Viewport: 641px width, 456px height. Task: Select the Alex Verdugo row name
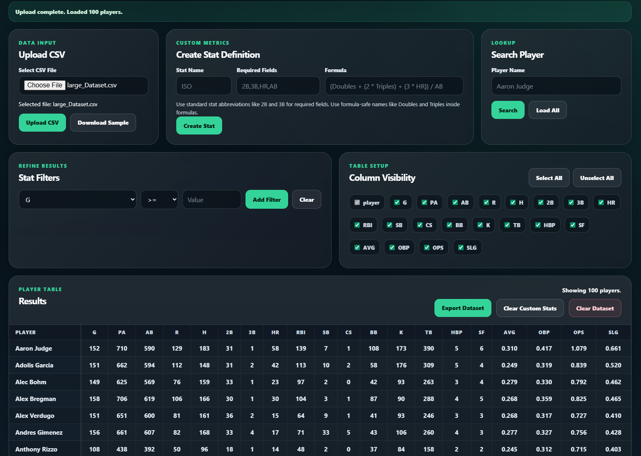[35, 415]
